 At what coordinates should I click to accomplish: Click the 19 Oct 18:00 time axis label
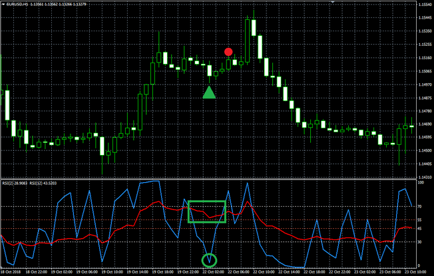(163, 272)
